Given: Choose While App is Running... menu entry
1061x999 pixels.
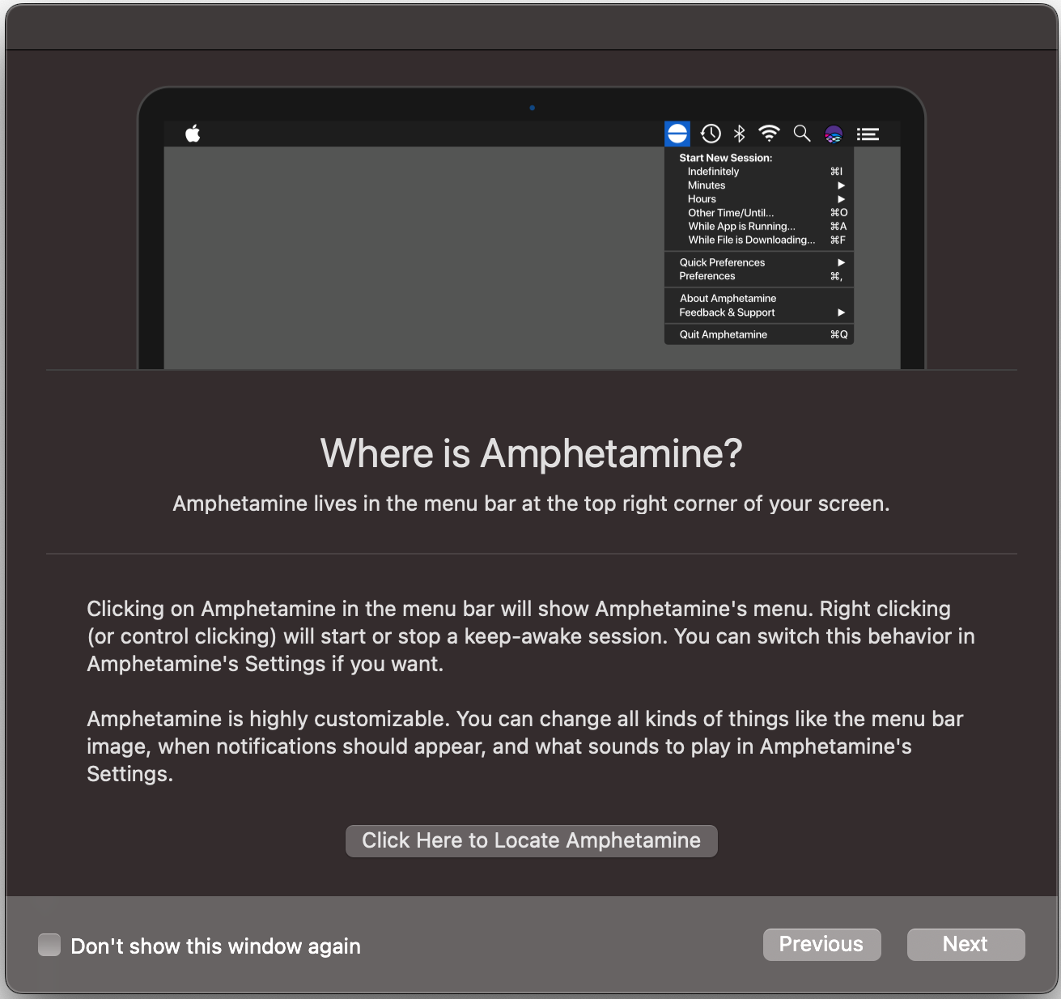Looking at the screenshot, I should click(x=759, y=227).
